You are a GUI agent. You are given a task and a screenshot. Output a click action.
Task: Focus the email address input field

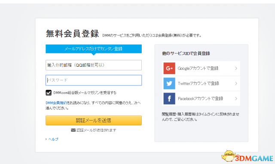[94, 65]
